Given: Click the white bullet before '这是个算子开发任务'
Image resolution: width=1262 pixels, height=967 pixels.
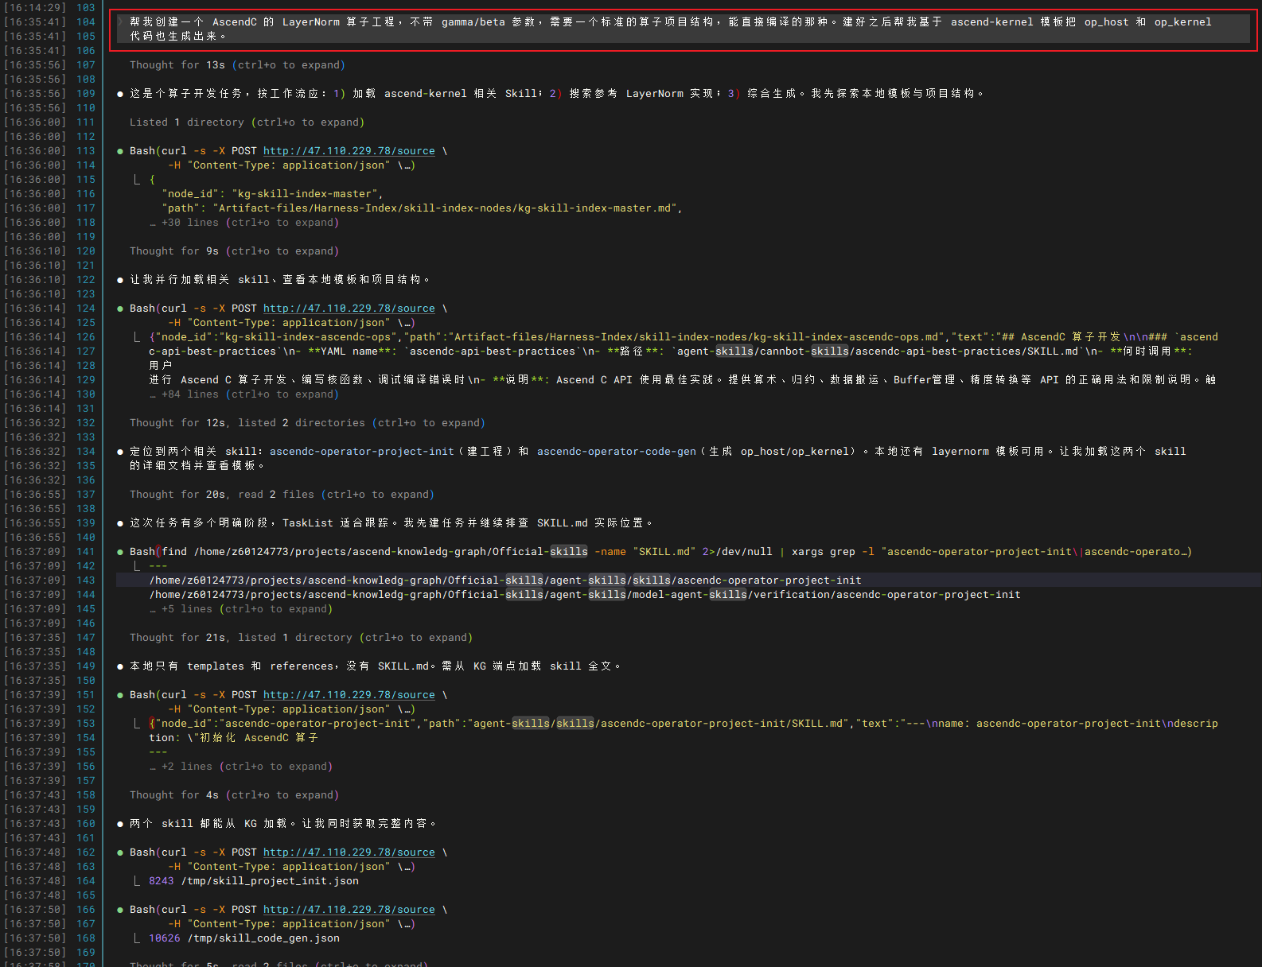Looking at the screenshot, I should (120, 94).
